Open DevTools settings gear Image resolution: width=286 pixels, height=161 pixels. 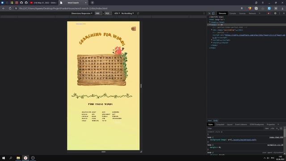tap(275, 13)
